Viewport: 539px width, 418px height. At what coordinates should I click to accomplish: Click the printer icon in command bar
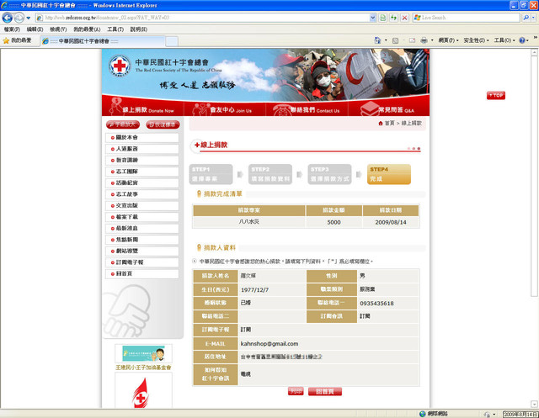[x=424, y=40]
